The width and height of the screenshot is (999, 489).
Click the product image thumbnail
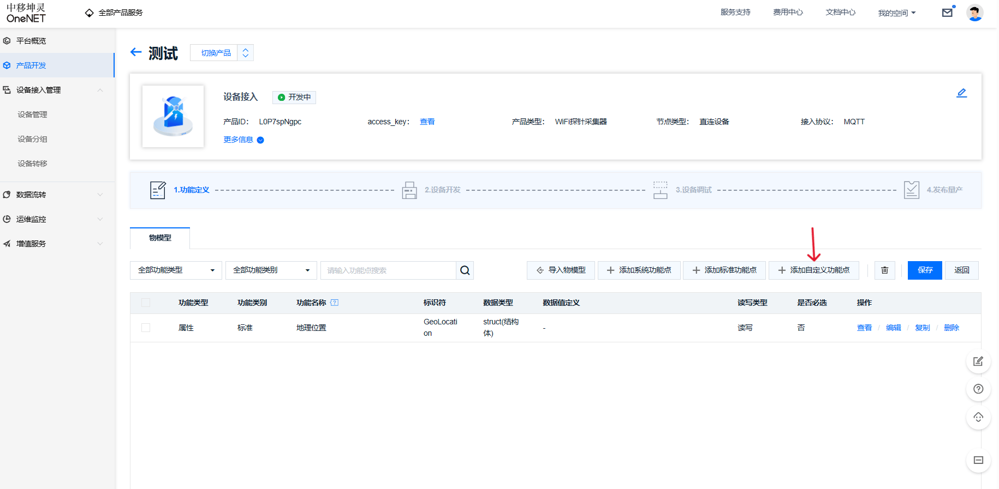point(173,116)
